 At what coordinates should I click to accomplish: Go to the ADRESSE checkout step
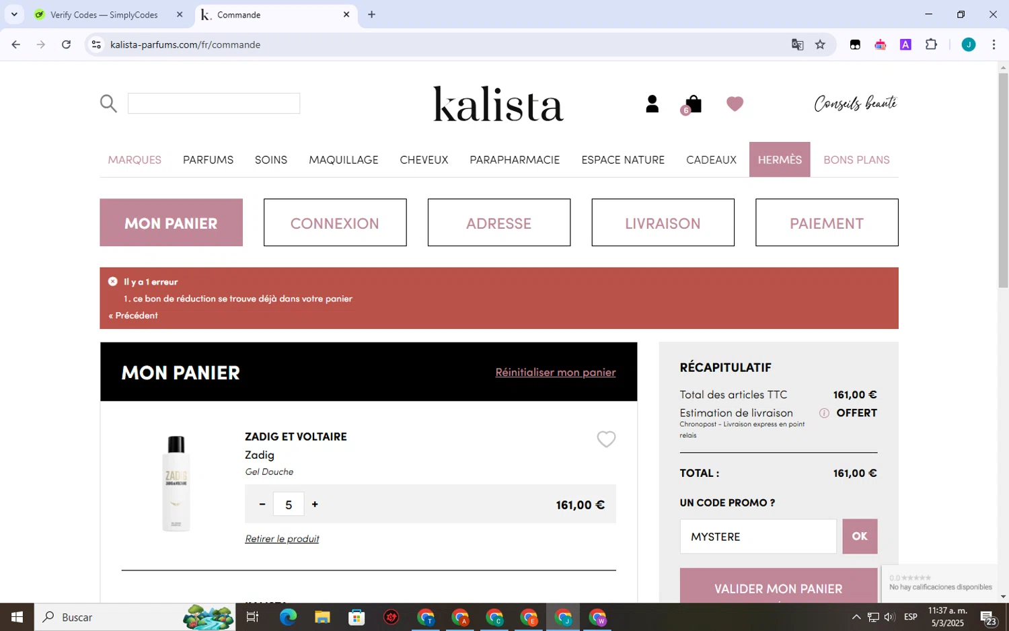pyautogui.click(x=499, y=223)
